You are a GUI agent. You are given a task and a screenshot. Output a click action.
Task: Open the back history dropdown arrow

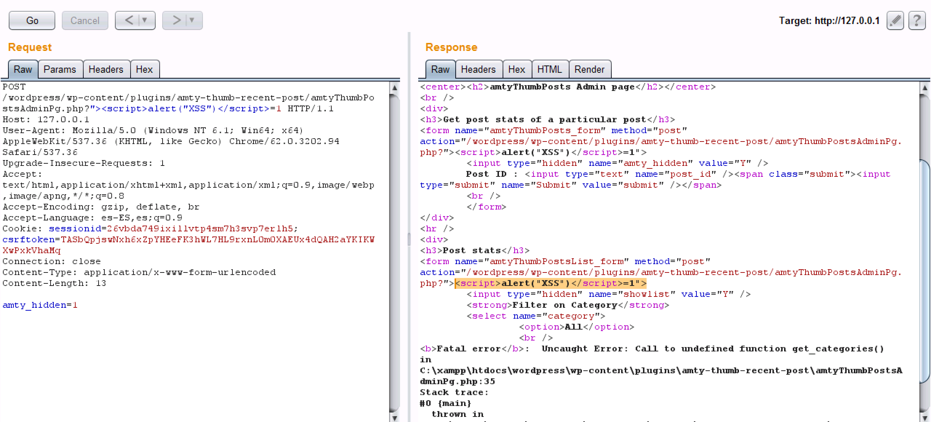click(145, 20)
